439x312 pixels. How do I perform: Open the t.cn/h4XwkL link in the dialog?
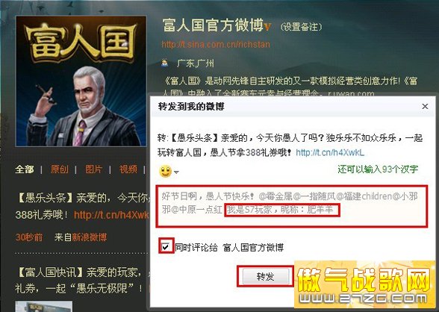[330, 152]
